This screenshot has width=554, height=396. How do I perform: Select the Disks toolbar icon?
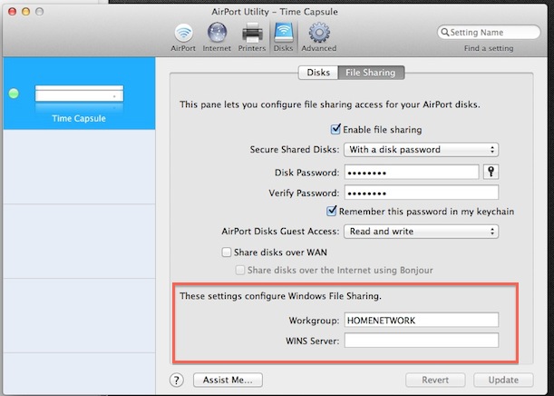point(283,37)
